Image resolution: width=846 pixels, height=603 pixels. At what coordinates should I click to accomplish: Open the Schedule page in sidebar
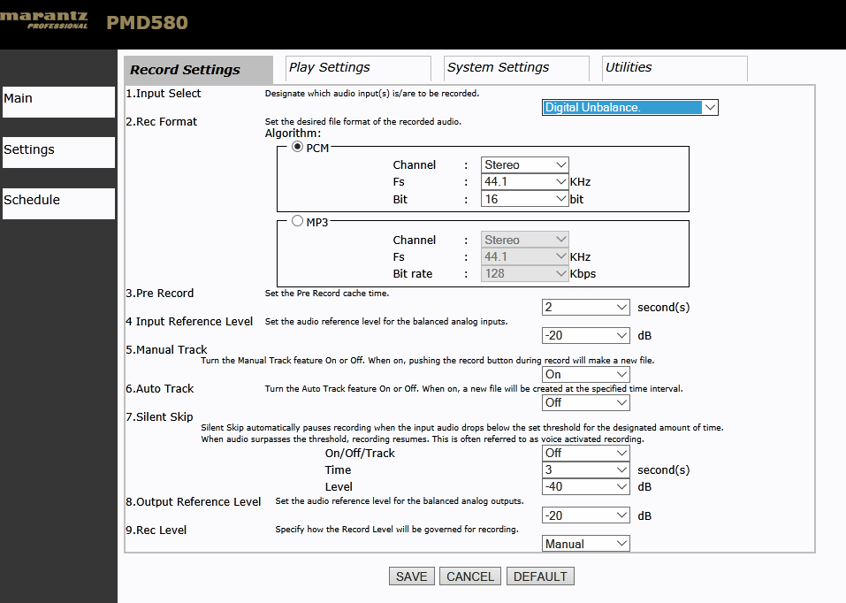(59, 203)
